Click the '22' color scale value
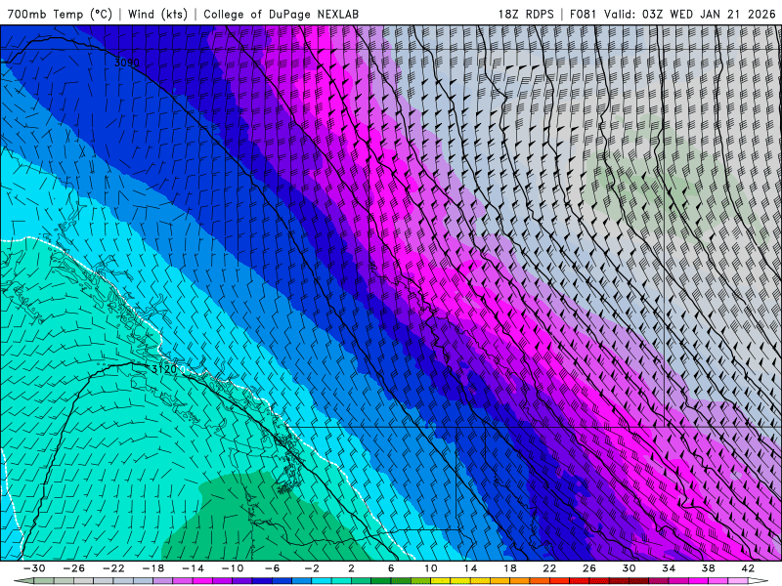This screenshot has width=782, height=586. (549, 568)
